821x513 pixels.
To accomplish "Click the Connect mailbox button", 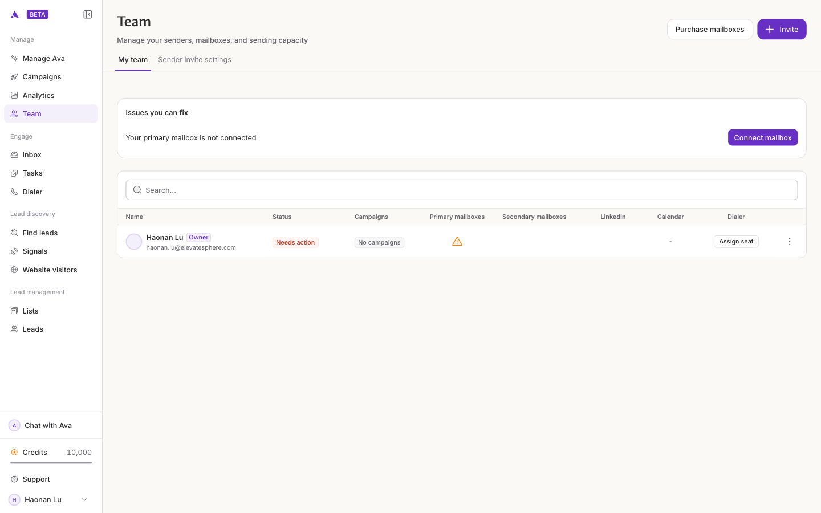I will (x=763, y=137).
